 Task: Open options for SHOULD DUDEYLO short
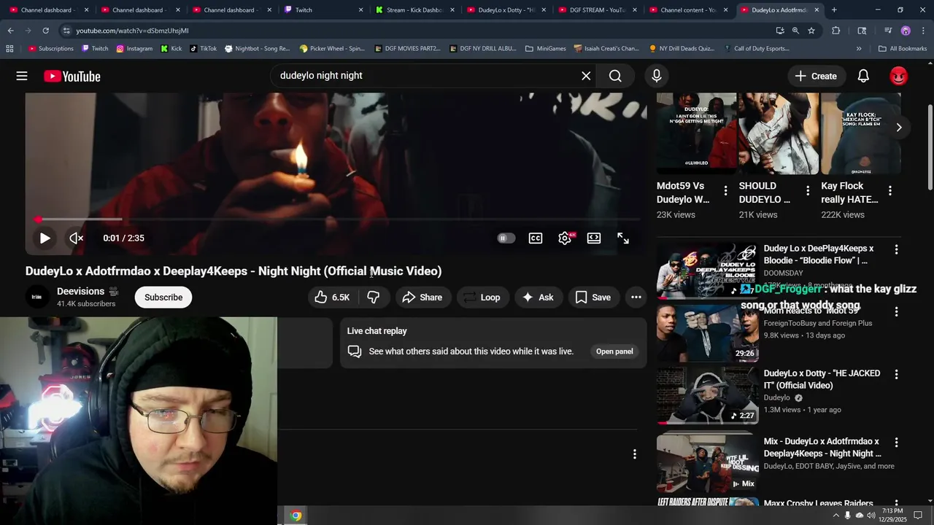coord(807,191)
